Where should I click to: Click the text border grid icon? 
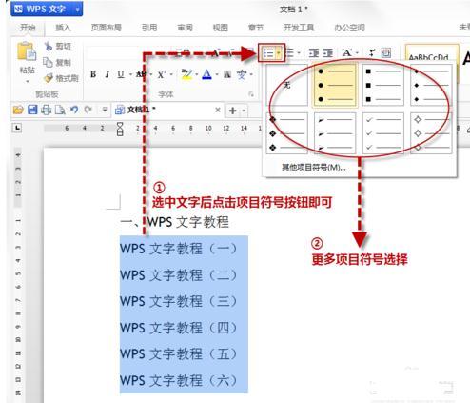pyautogui.click(x=386, y=52)
